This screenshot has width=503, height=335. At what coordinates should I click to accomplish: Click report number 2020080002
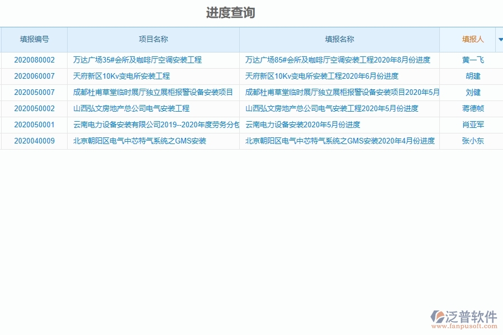34,60
